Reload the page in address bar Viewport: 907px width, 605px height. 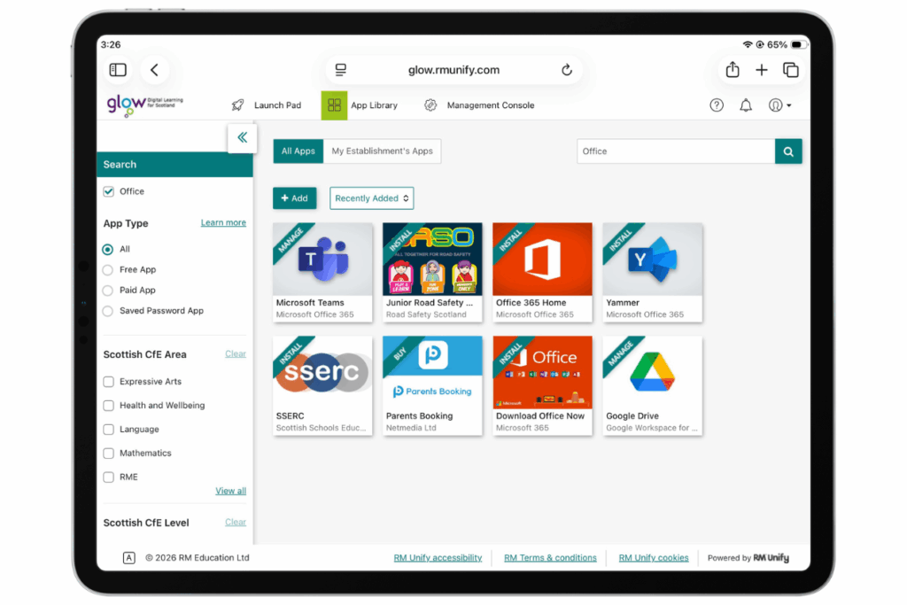(x=567, y=70)
